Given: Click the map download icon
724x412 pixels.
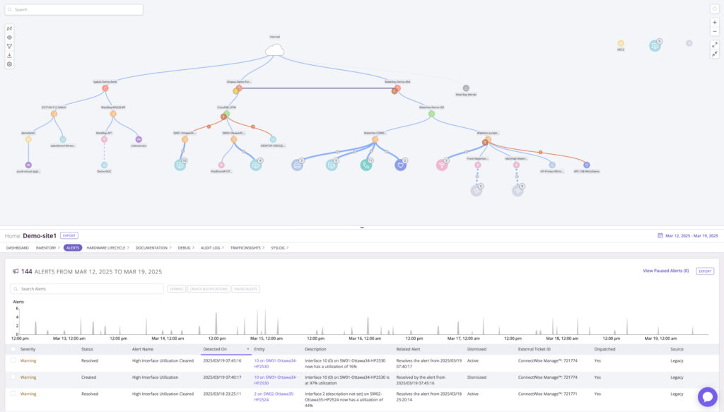Looking at the screenshot, I should pyautogui.click(x=9, y=55).
